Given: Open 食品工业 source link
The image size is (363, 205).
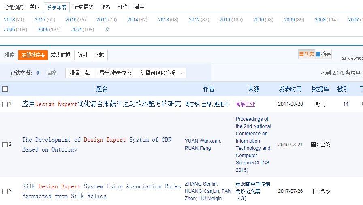Looking at the screenshot, I should (245, 104).
